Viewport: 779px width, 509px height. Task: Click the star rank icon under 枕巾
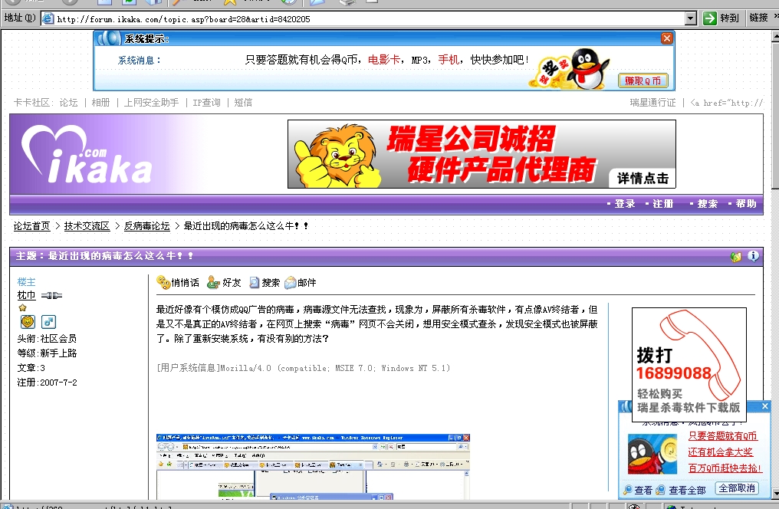[x=22, y=308]
